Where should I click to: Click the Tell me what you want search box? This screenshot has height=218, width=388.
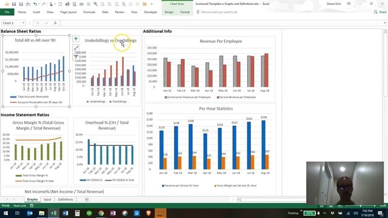pyautogui.click(x=219, y=12)
